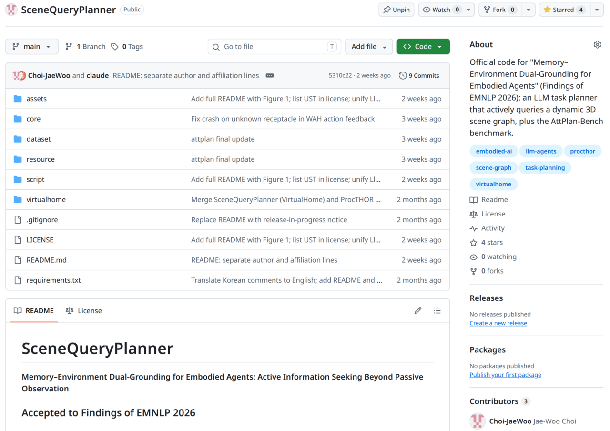Open the Add file dropdown

click(x=369, y=46)
